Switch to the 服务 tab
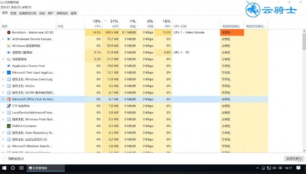The width and height of the screenshot is (306, 174). (x=73, y=13)
